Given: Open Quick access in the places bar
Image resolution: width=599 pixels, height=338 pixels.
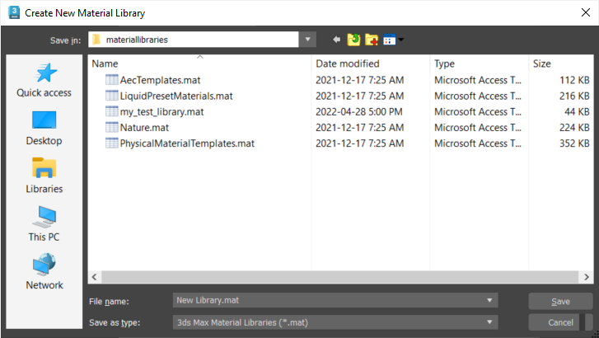Looking at the screenshot, I should [44, 81].
